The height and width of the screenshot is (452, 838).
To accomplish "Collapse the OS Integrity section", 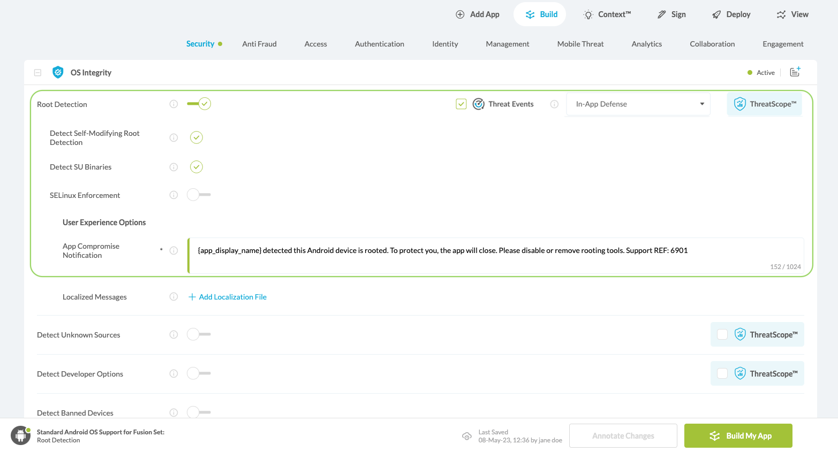I will pos(37,72).
